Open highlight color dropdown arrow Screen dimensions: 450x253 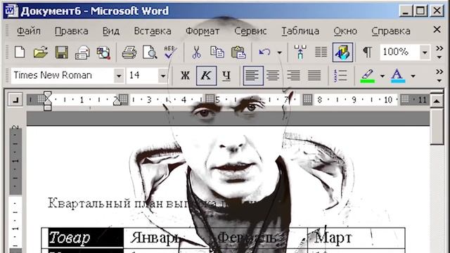click(x=382, y=76)
